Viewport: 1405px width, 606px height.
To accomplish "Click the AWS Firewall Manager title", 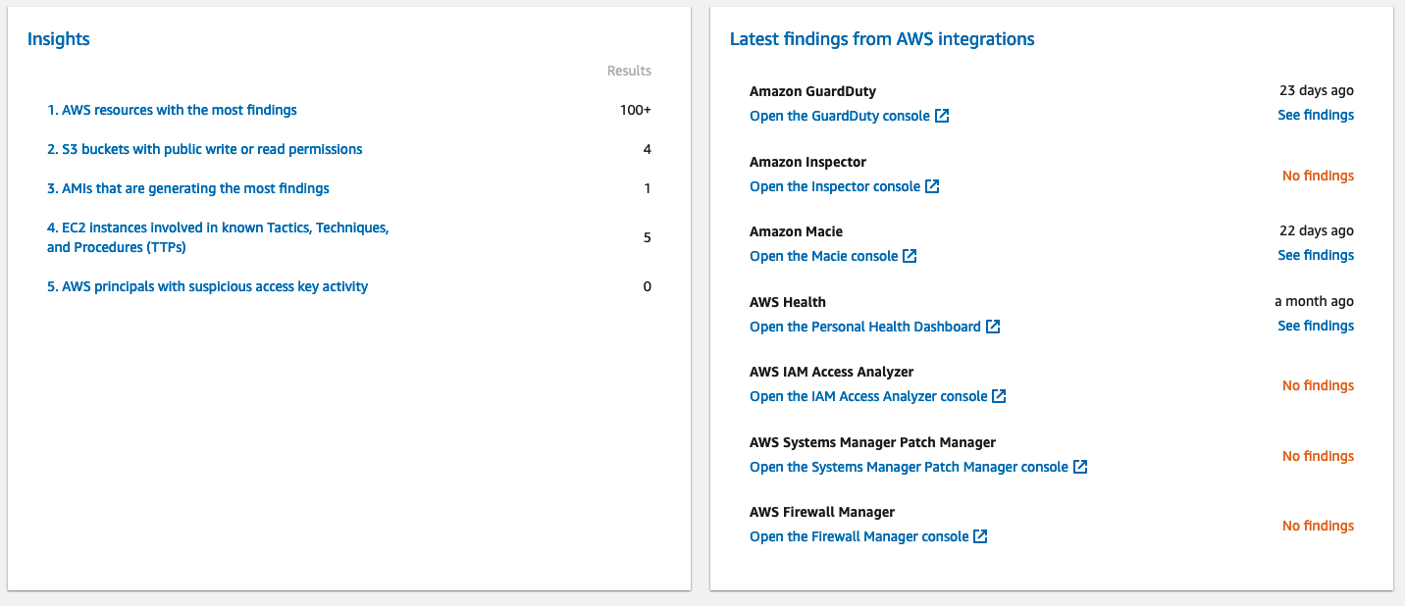I will pos(822,512).
